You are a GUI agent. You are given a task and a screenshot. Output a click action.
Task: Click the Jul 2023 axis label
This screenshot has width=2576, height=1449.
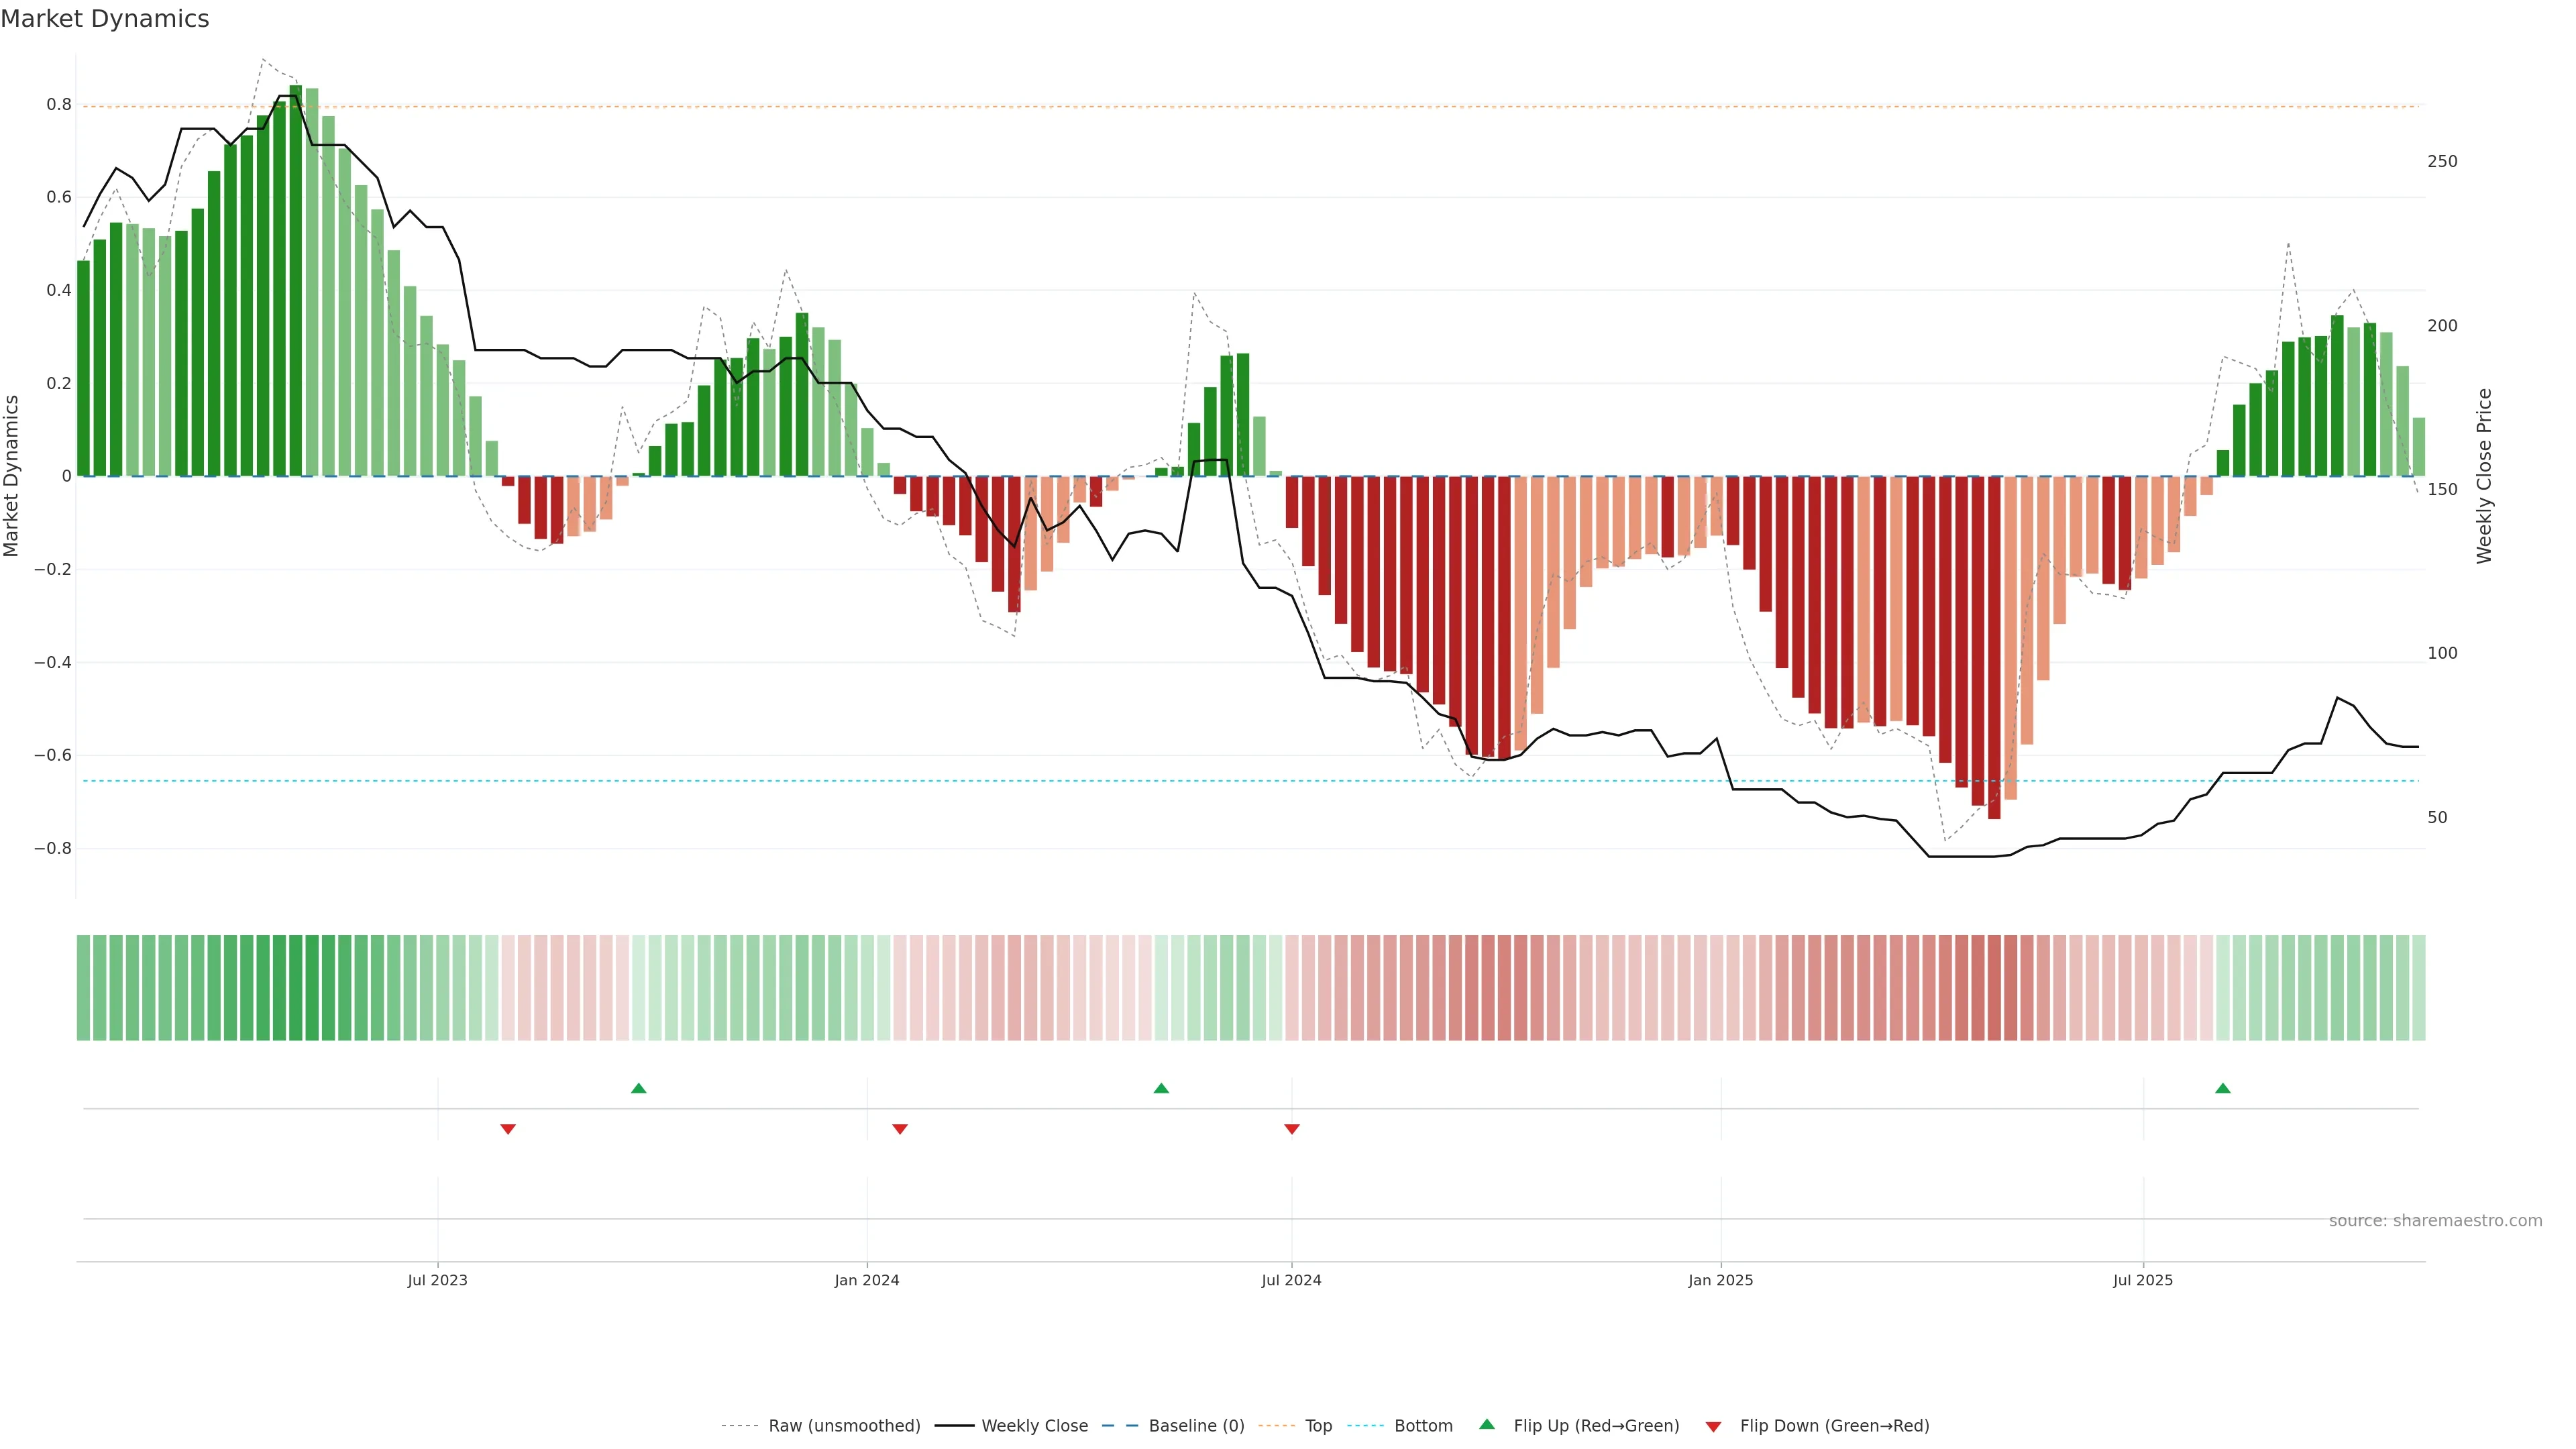pos(437,1281)
